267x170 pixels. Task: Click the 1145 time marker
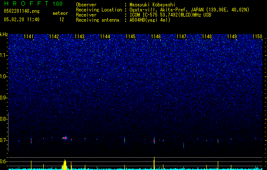point(131,37)
